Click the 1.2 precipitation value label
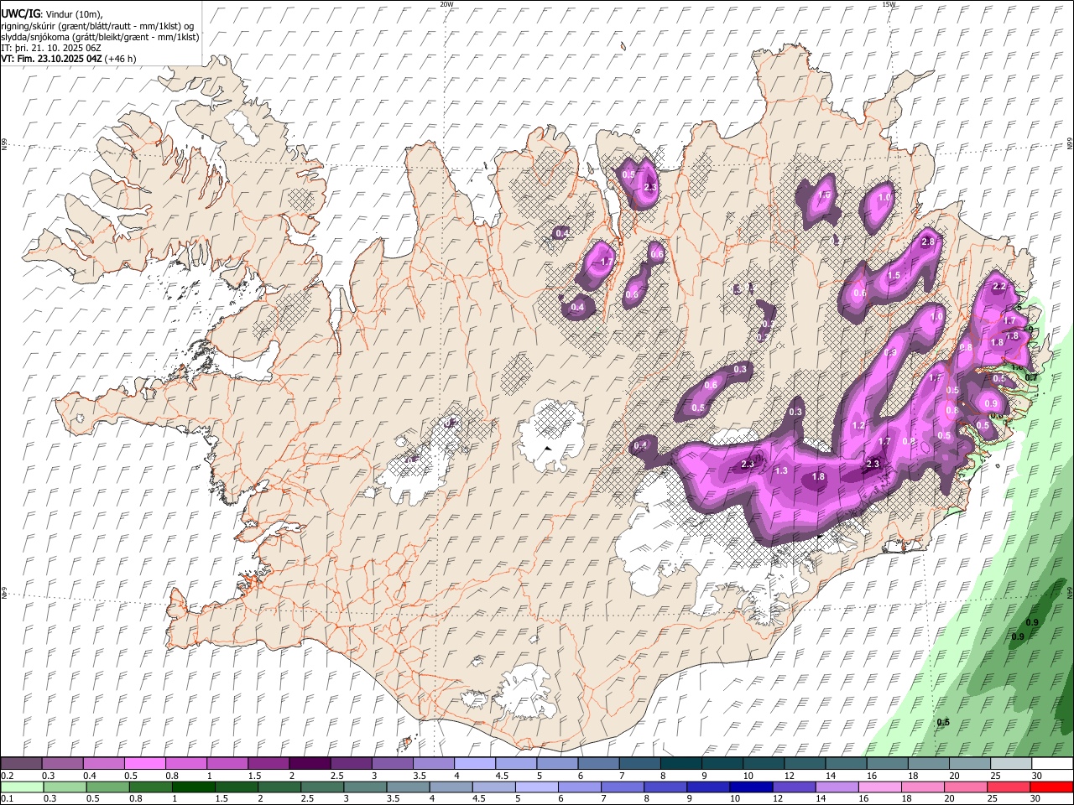The image size is (1074, 805). click(x=858, y=426)
